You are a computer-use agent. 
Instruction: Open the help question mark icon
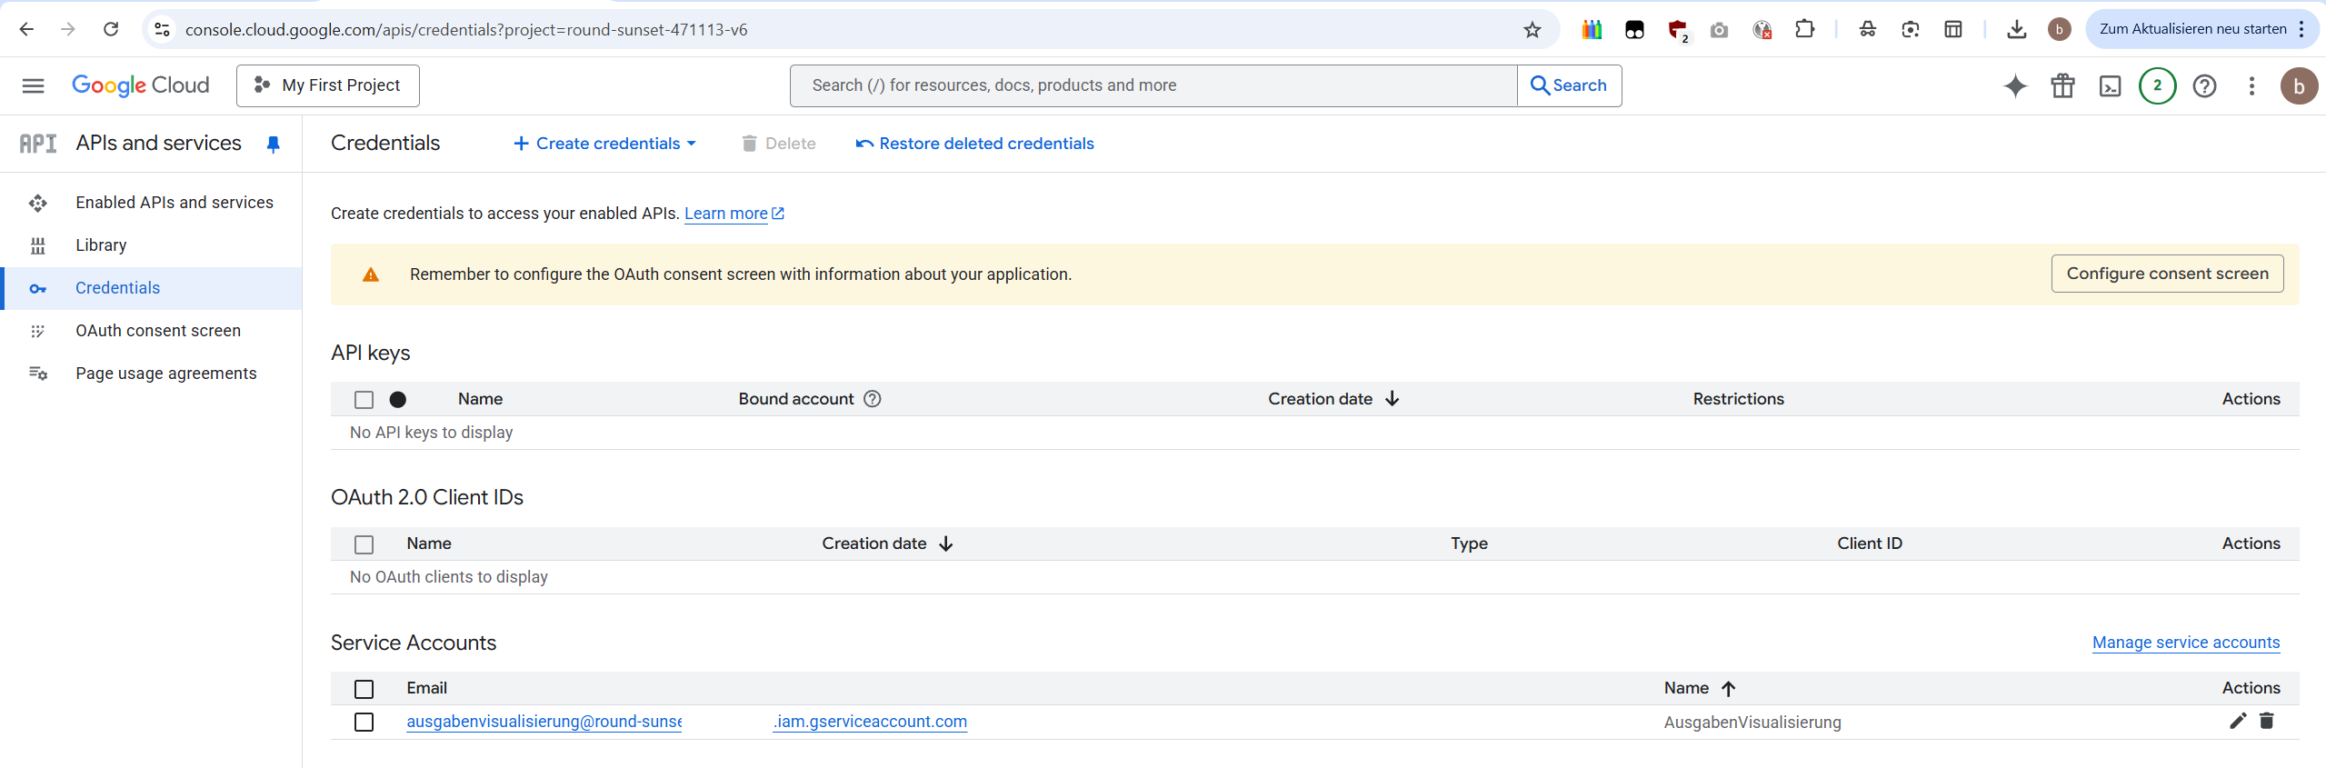(x=2204, y=85)
